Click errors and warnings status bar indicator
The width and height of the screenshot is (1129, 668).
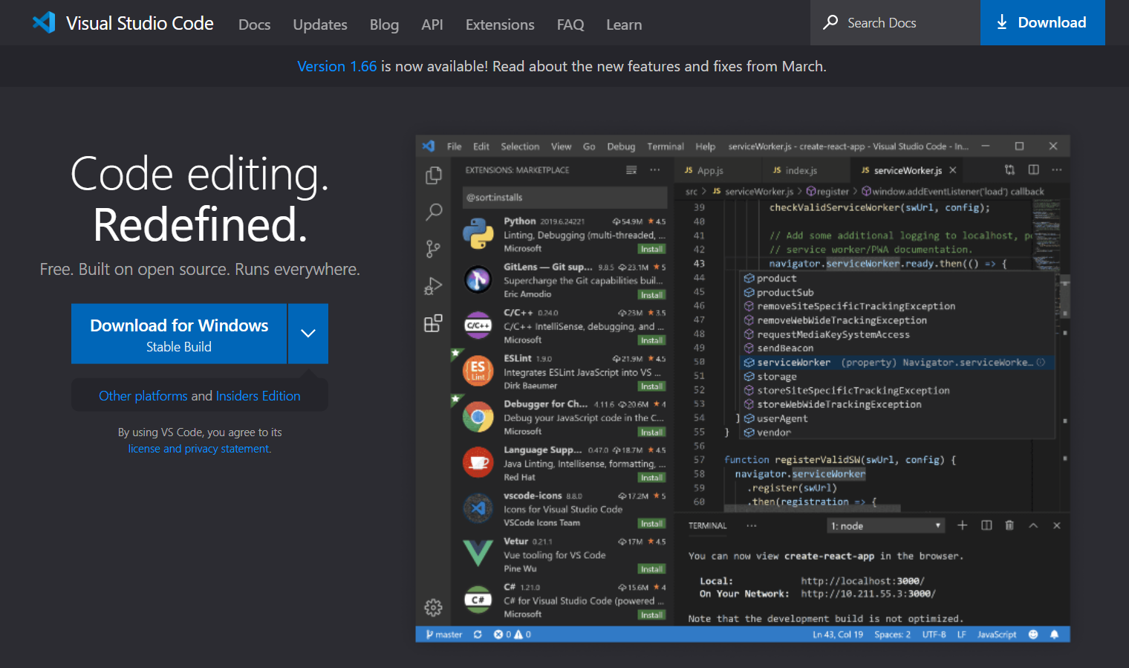512,635
